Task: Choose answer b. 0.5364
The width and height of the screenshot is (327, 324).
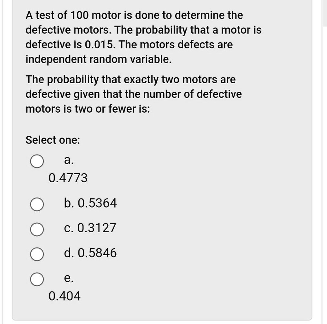Action: (x=36, y=204)
